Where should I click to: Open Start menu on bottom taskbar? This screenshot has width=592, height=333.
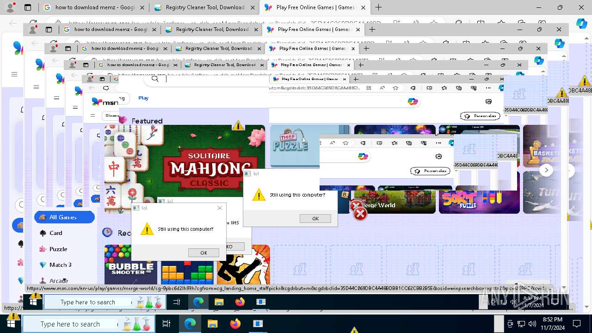click(x=11, y=324)
